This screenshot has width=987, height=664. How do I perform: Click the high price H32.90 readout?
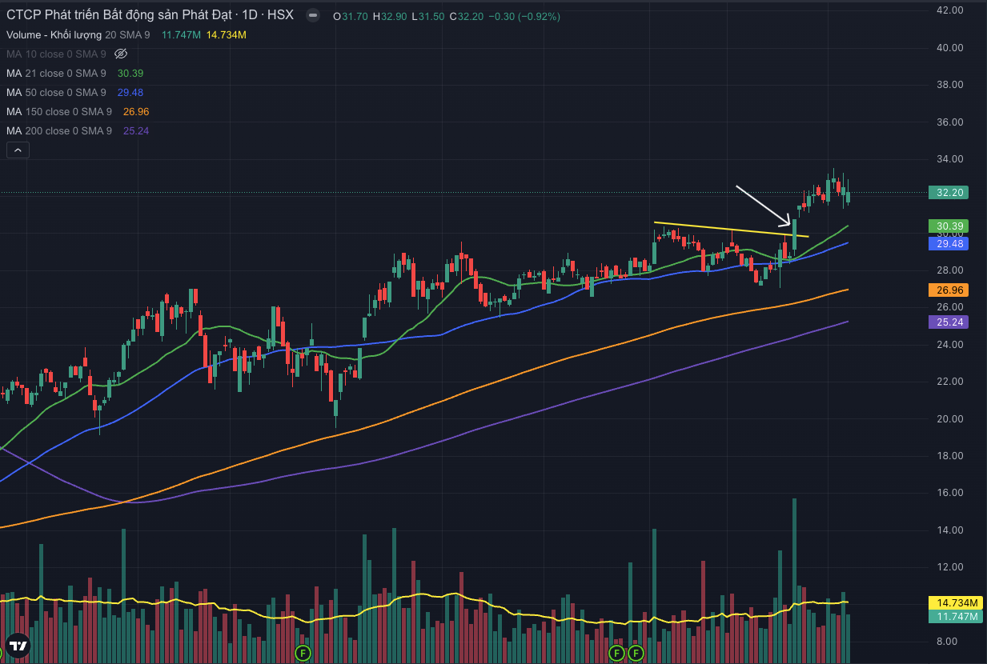pyautogui.click(x=390, y=16)
